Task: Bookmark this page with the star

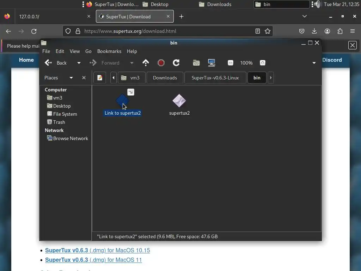Action: click(x=267, y=31)
